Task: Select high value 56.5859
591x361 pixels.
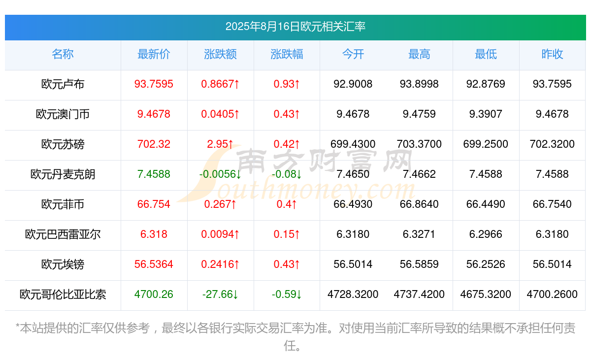Action: pyautogui.click(x=419, y=264)
